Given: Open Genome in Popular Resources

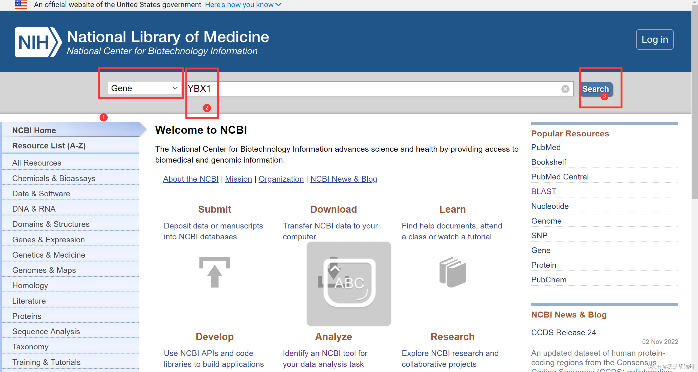Looking at the screenshot, I should (546, 221).
